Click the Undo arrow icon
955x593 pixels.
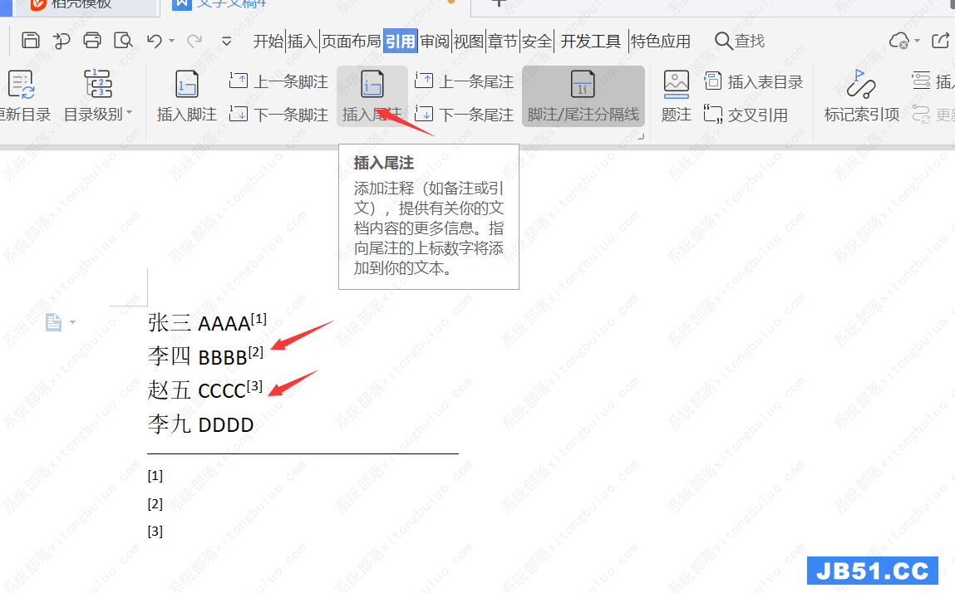click(154, 41)
